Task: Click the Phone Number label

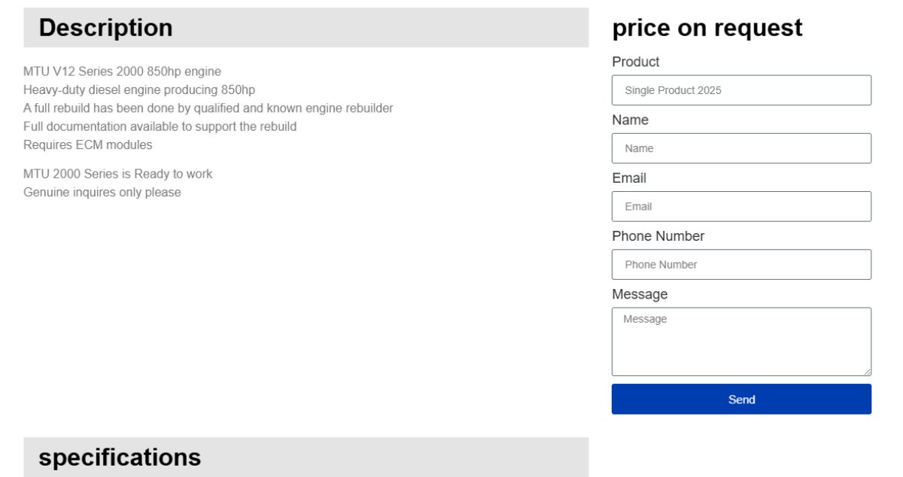Action: click(658, 235)
